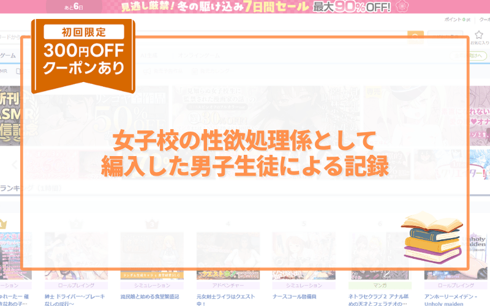Open 発売予告作品 megaphone link

pos(164,71)
